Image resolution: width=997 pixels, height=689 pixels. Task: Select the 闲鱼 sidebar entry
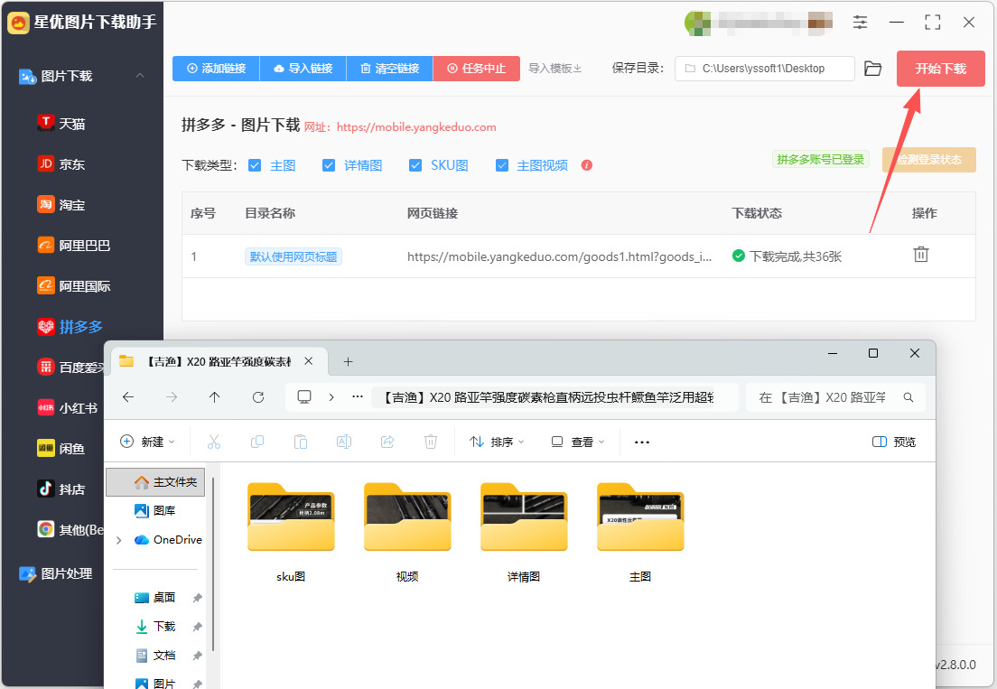(x=61, y=449)
